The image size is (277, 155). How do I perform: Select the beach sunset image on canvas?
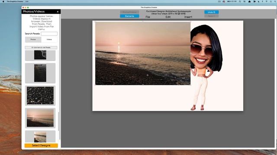point(143,53)
